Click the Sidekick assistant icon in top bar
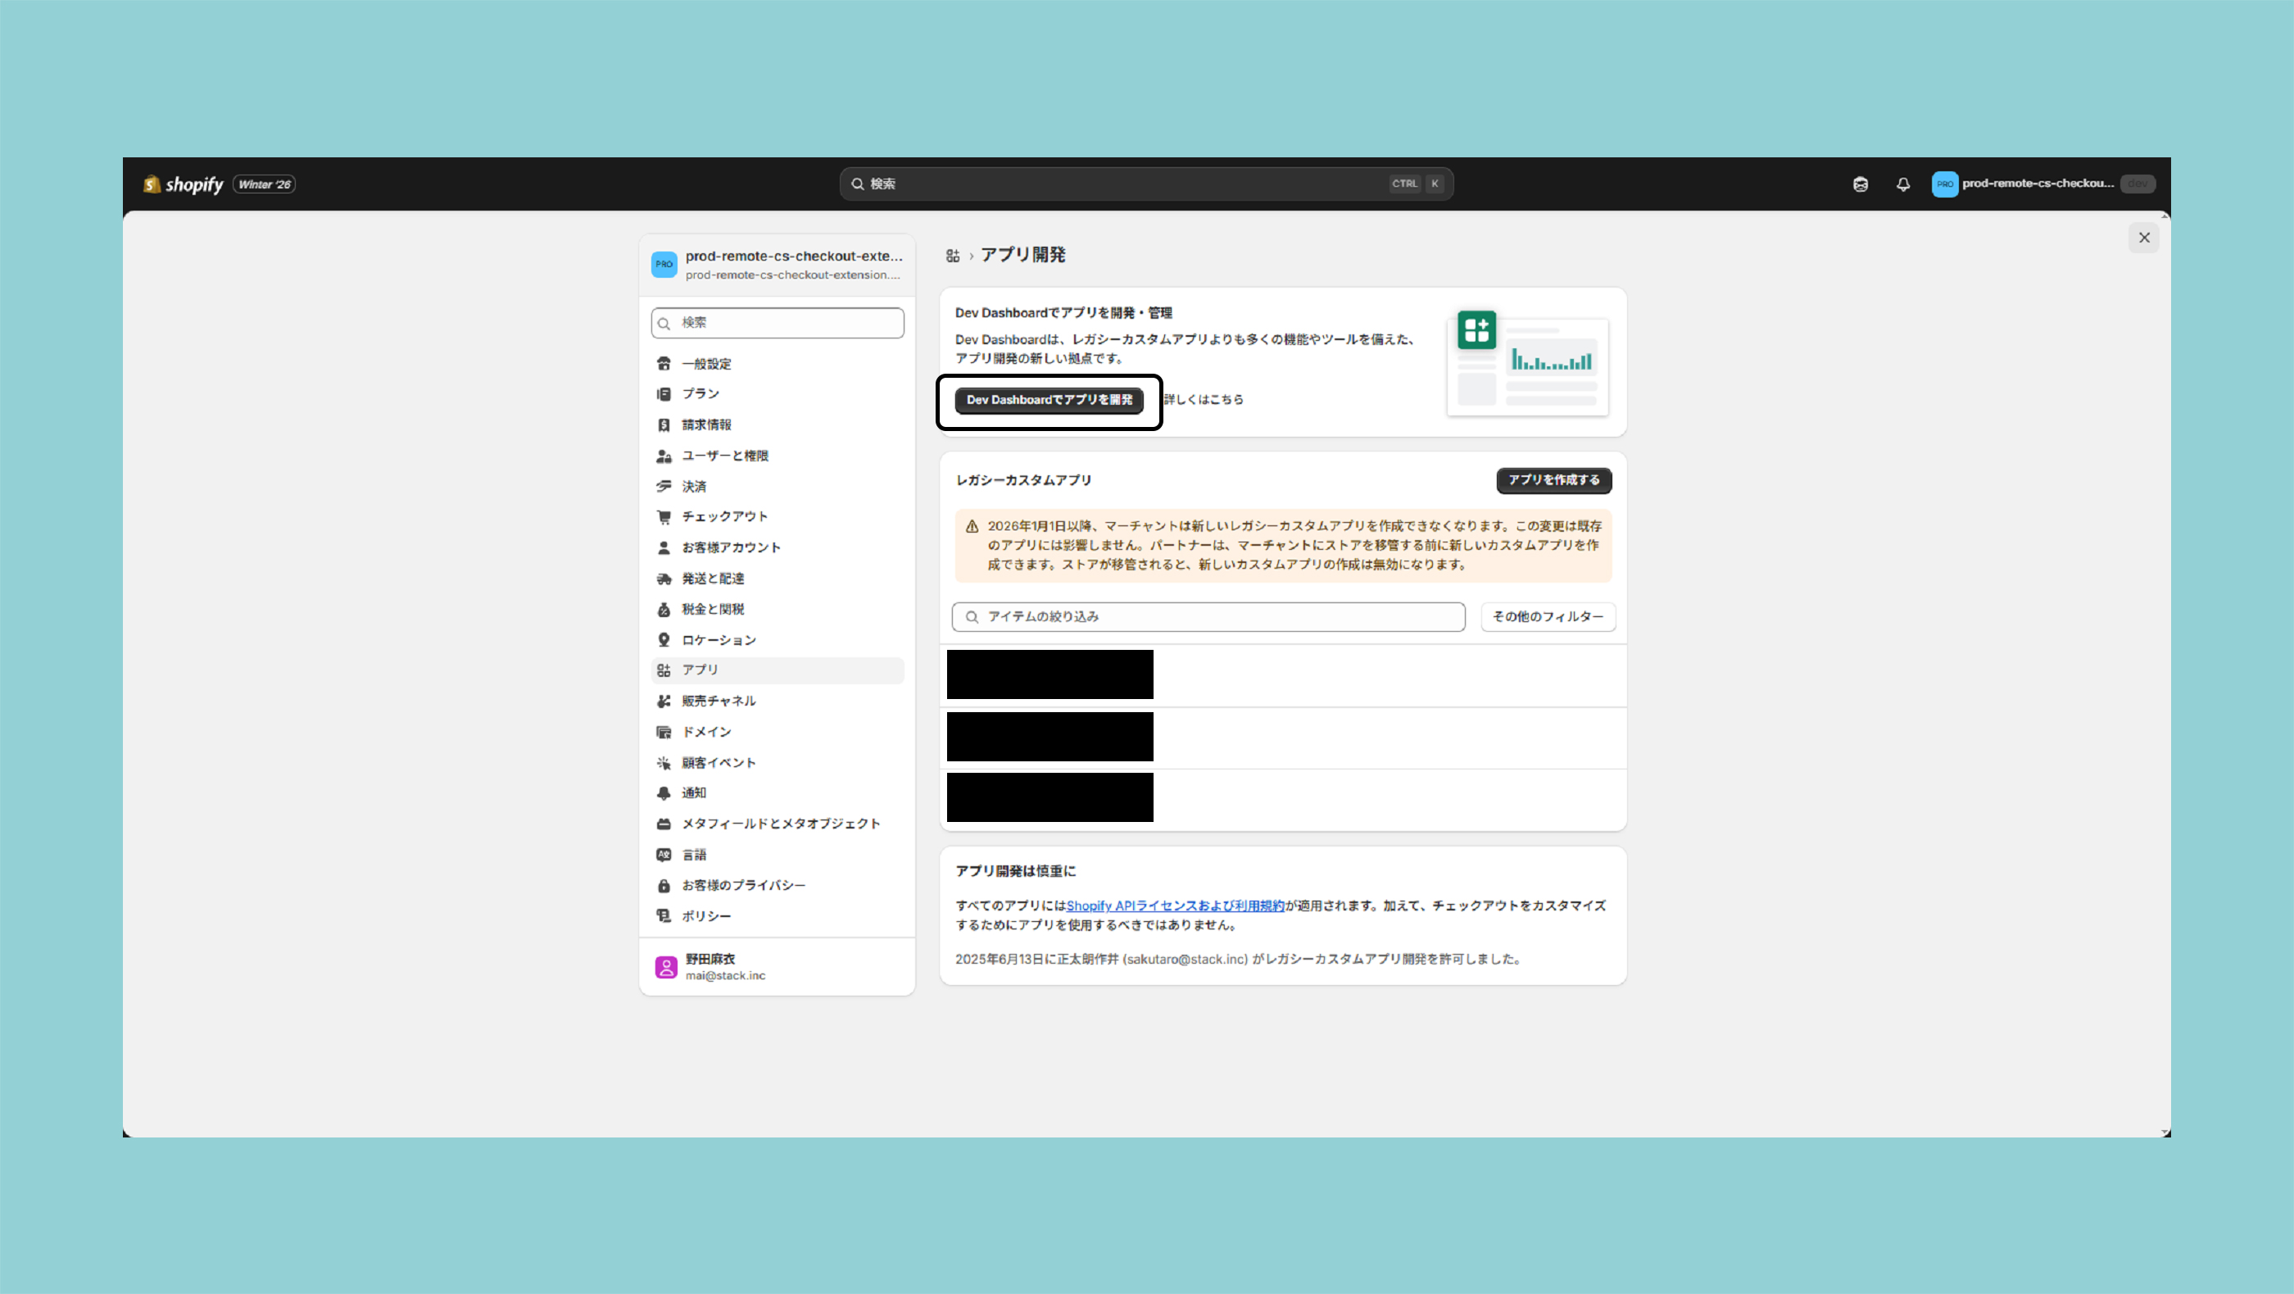Viewport: 2294px width, 1294px height. (x=1861, y=184)
